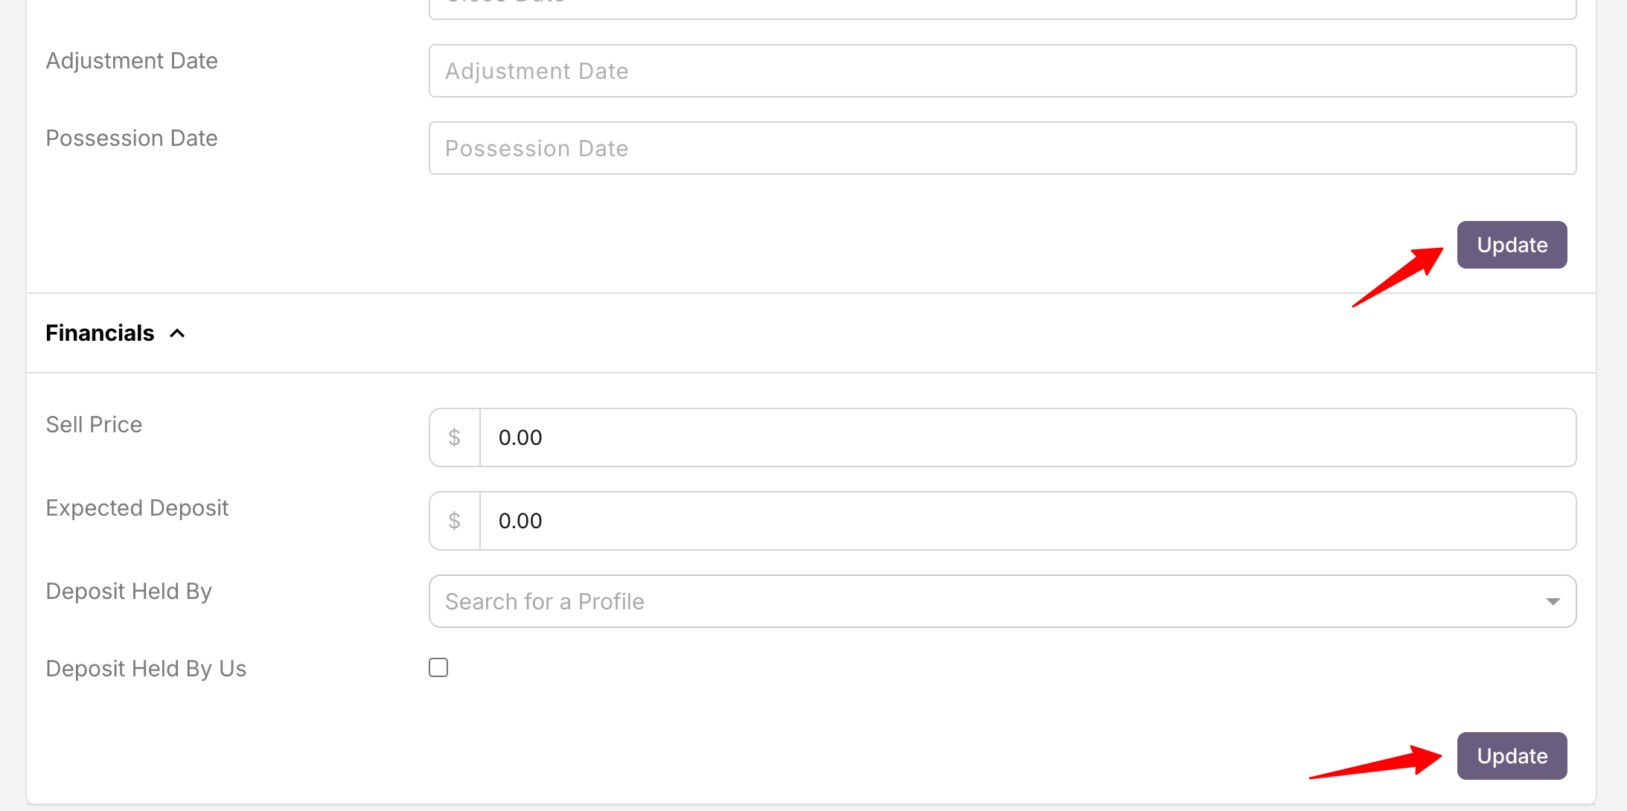Click the dollar sign beside Expected Deposit
The height and width of the screenshot is (811, 1627).
(x=455, y=521)
